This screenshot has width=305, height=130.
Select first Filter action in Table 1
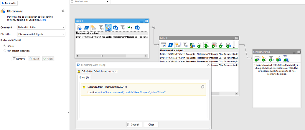(101, 28)
